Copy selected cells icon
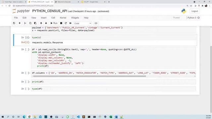 tap(30, 23)
